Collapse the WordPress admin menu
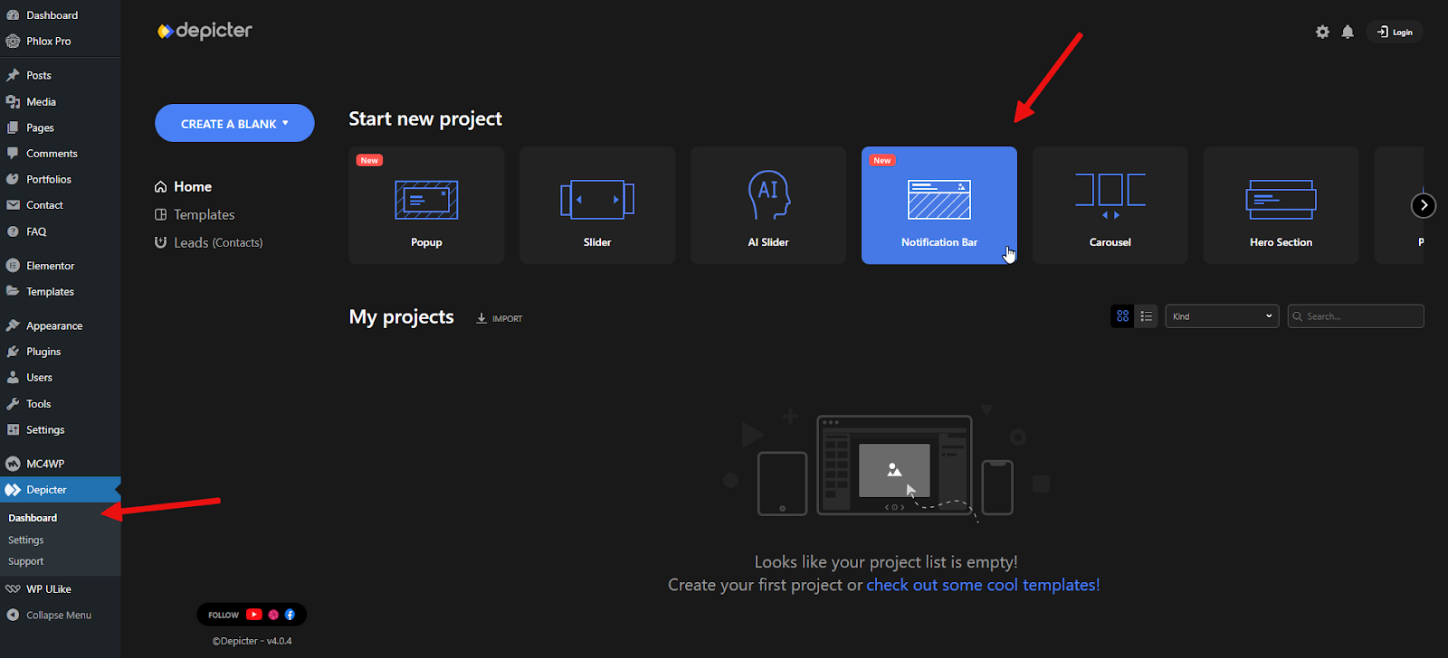Image resolution: width=1448 pixels, height=658 pixels. pyautogui.click(x=49, y=615)
